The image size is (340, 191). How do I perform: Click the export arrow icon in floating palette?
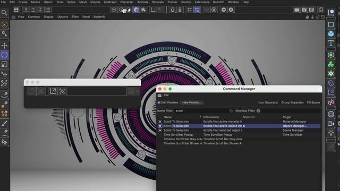click(x=53, y=91)
